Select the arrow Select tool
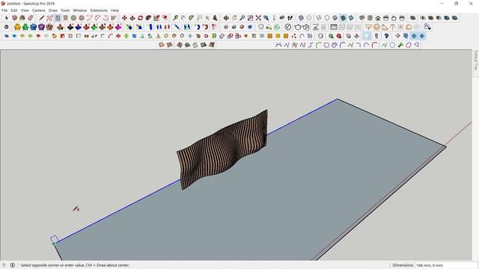Image resolution: width=479 pixels, height=269 pixels. [7, 18]
